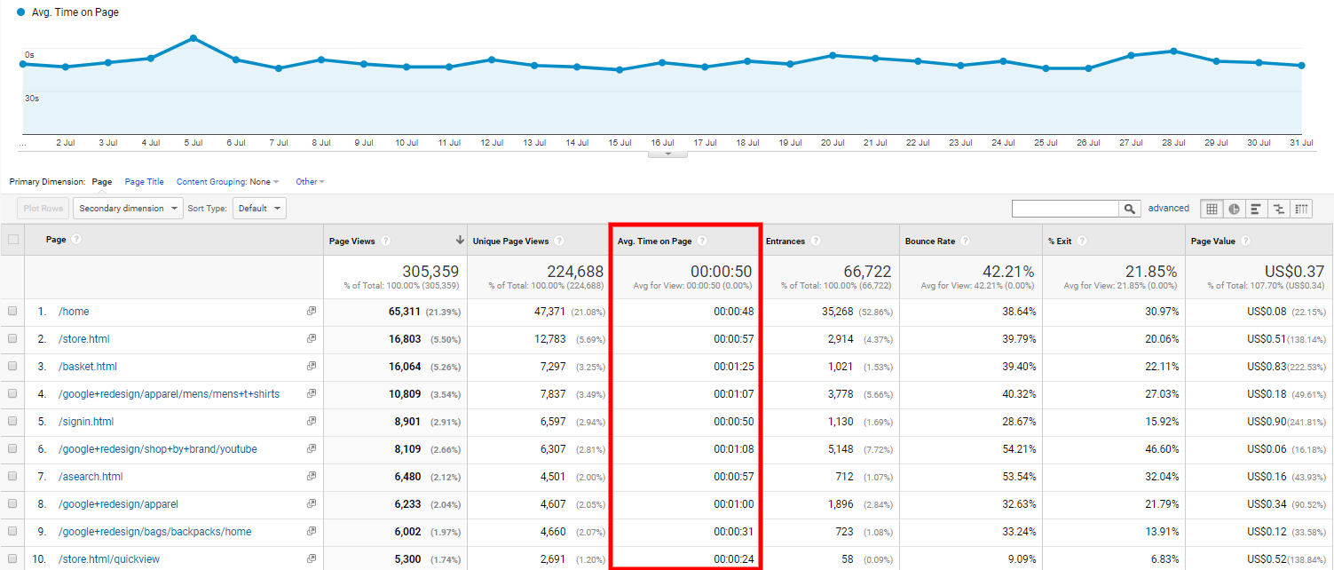Open shop+by+brand/youtube external link icon
Image resolution: width=1334 pixels, height=570 pixels.
click(x=312, y=449)
